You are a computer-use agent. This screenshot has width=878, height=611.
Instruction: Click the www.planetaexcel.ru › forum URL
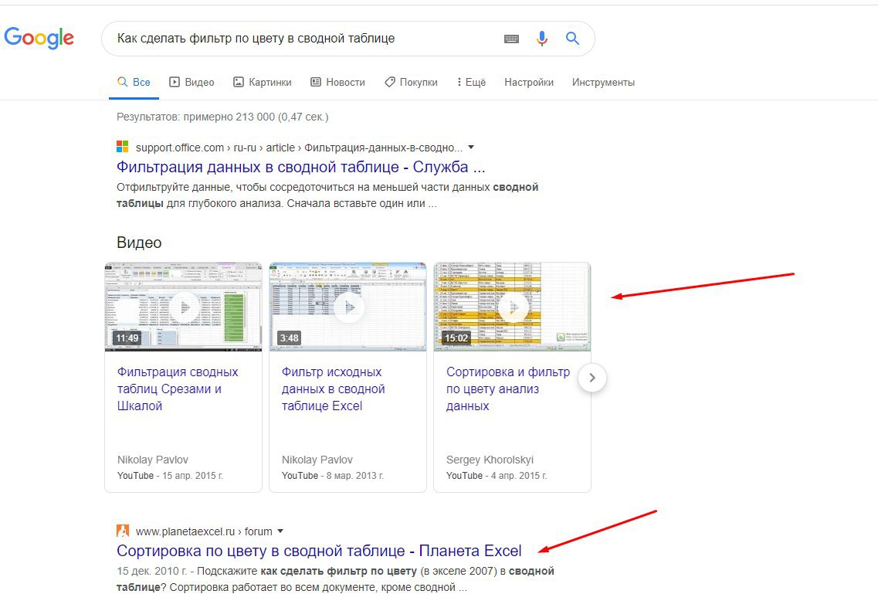point(204,531)
